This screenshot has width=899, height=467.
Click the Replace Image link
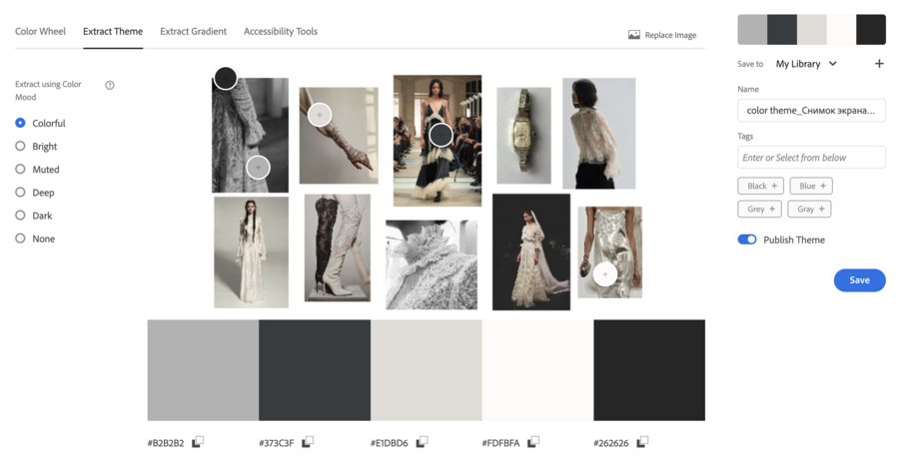[x=670, y=35]
